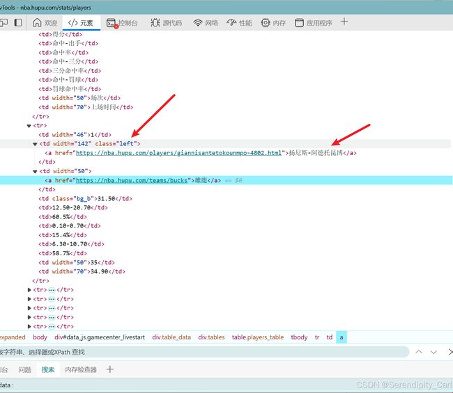Select the td containing 6.30-10.70
Viewport: 453px width, 393px height.
[x=71, y=244]
